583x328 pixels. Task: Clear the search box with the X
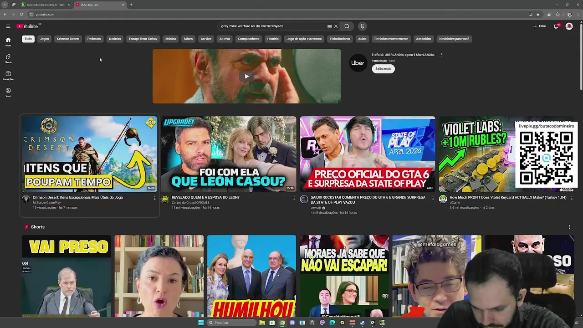336,26
